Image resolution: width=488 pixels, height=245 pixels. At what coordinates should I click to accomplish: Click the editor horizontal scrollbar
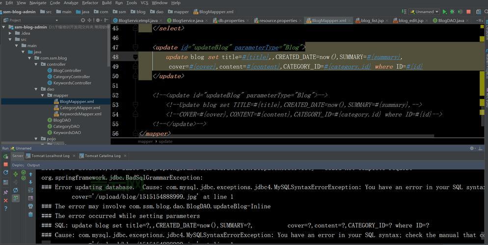(286, 136)
